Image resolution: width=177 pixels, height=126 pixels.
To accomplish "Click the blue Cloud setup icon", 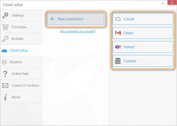I will (x=4, y=51).
